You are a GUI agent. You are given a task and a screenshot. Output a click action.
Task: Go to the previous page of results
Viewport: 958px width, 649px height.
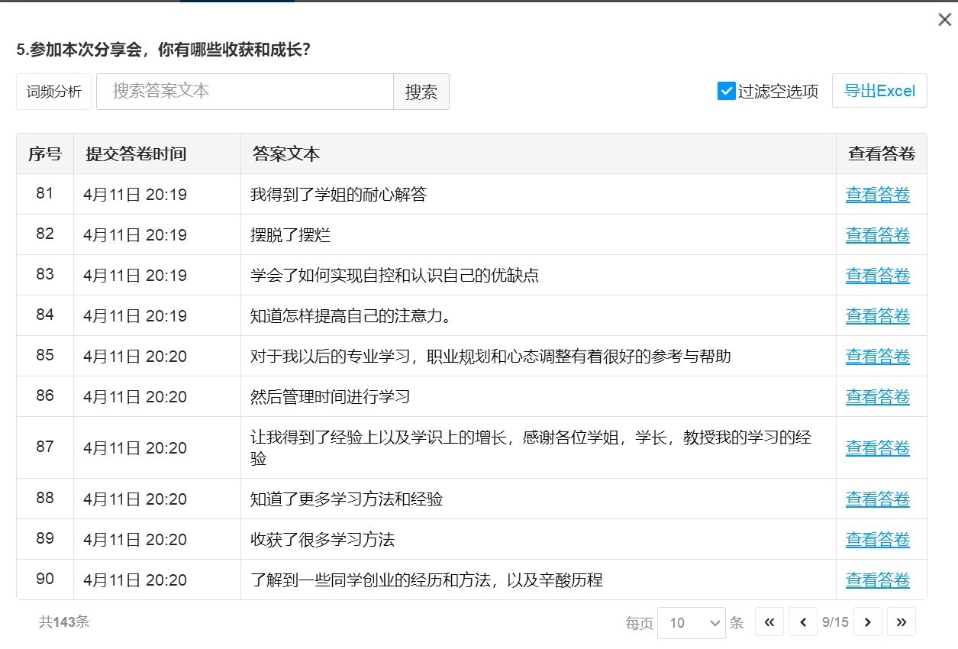(x=803, y=622)
